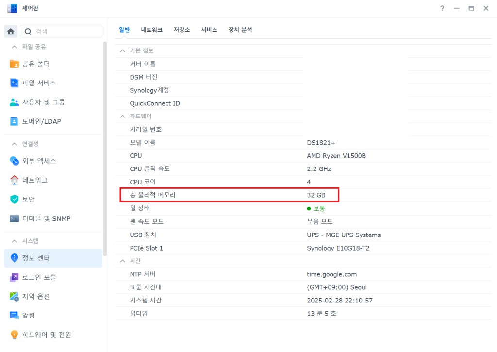Viewport: 497px width, 352px height.
Task: Click the 총 물리적 메모리 row label
Action: click(152, 195)
